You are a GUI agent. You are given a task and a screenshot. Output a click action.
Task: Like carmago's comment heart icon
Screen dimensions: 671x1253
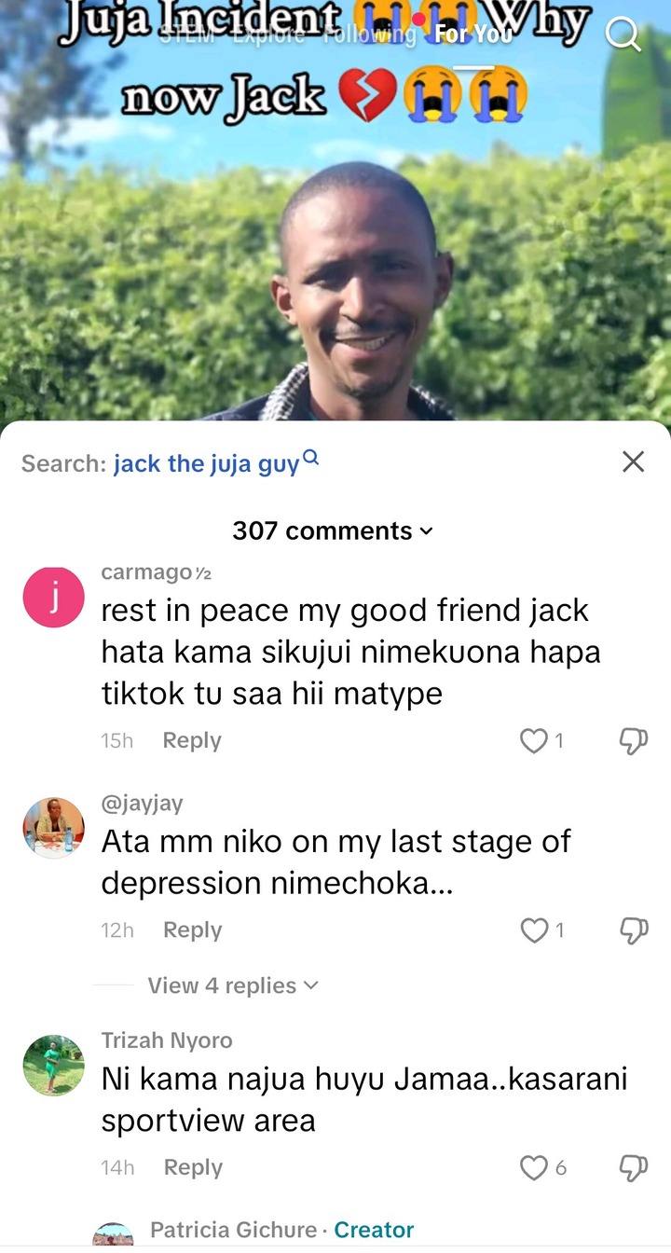tap(533, 741)
